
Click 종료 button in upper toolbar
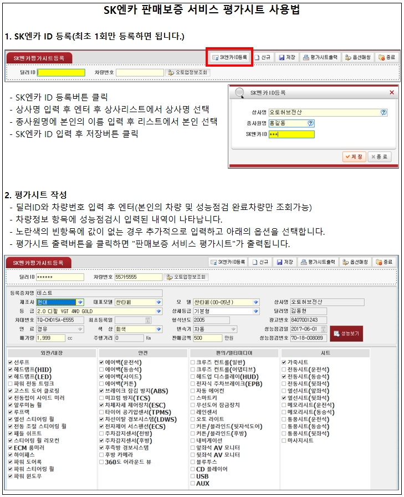click(x=387, y=57)
